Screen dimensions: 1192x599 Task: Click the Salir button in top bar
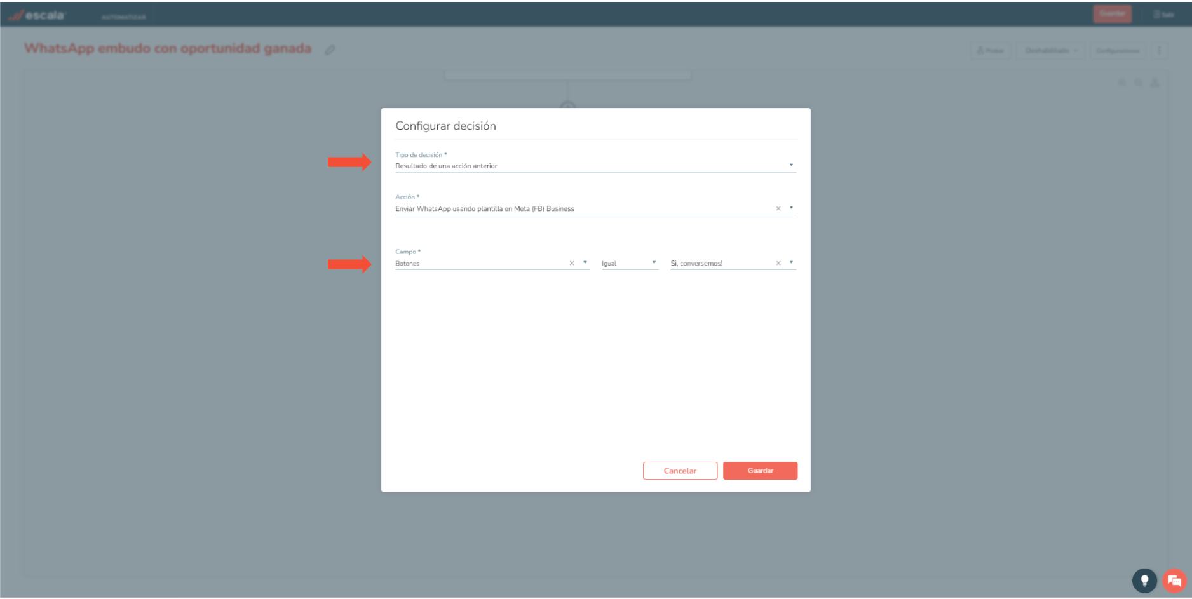1164,14
